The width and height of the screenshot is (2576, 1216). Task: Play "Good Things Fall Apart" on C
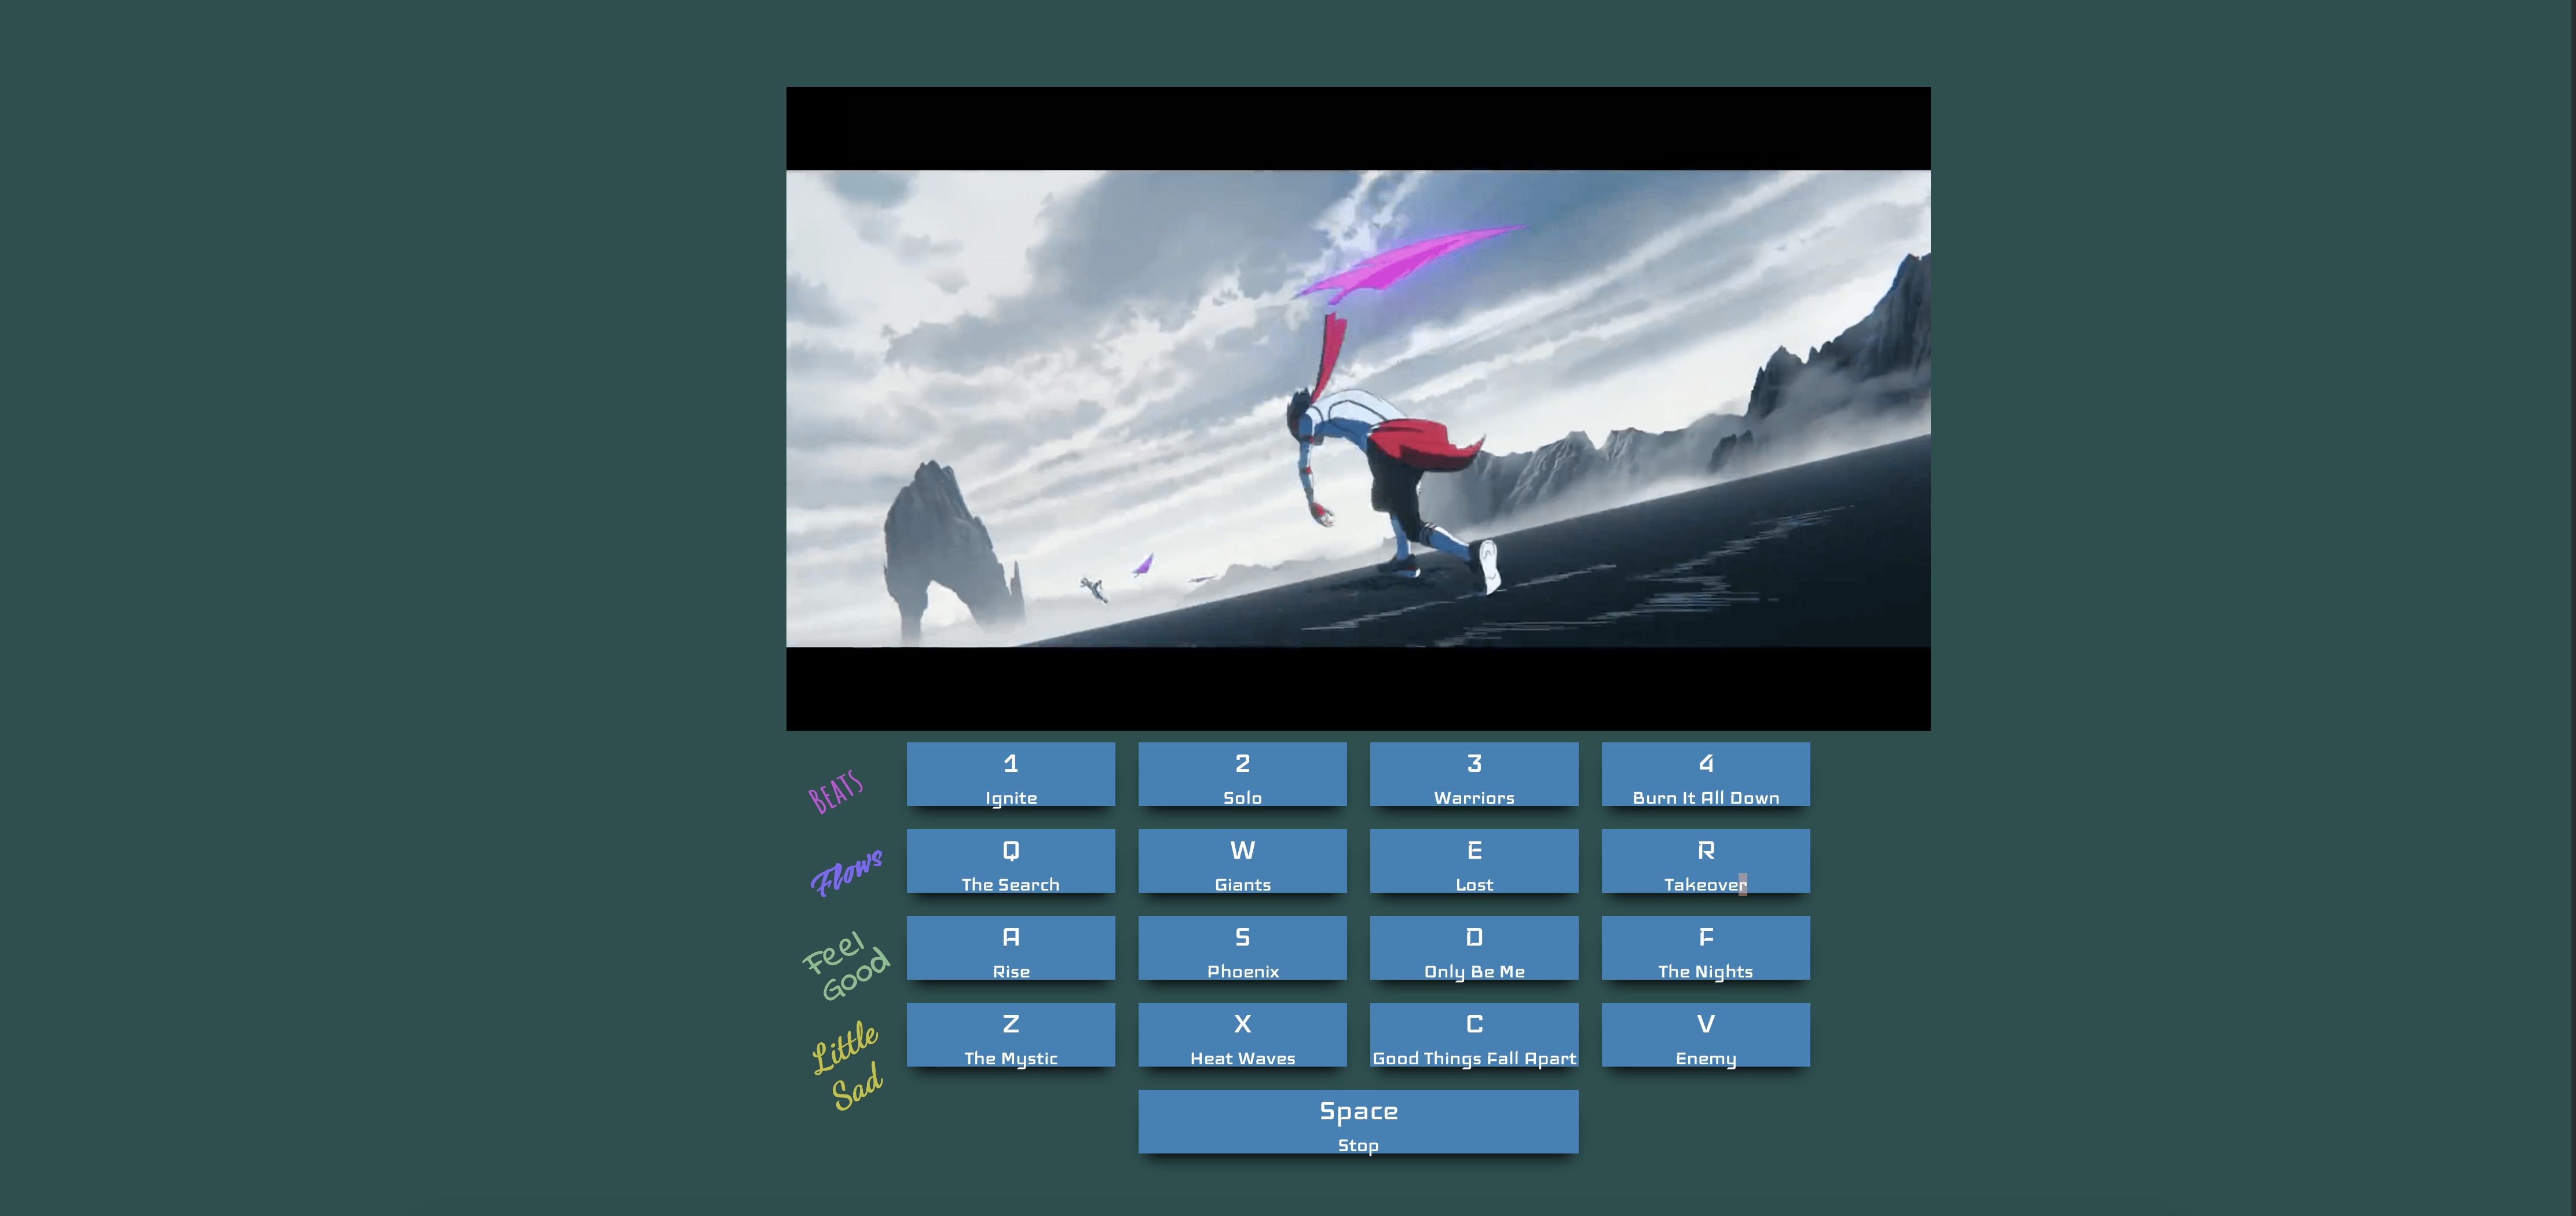point(1475,1035)
